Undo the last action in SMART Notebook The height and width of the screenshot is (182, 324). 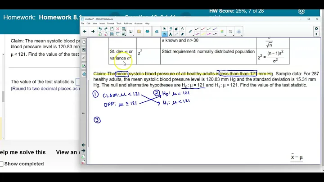[100, 29]
